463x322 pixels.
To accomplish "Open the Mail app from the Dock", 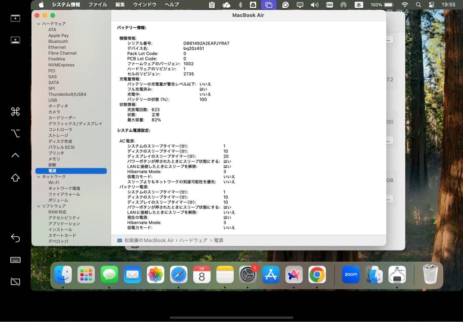I will point(132,275).
